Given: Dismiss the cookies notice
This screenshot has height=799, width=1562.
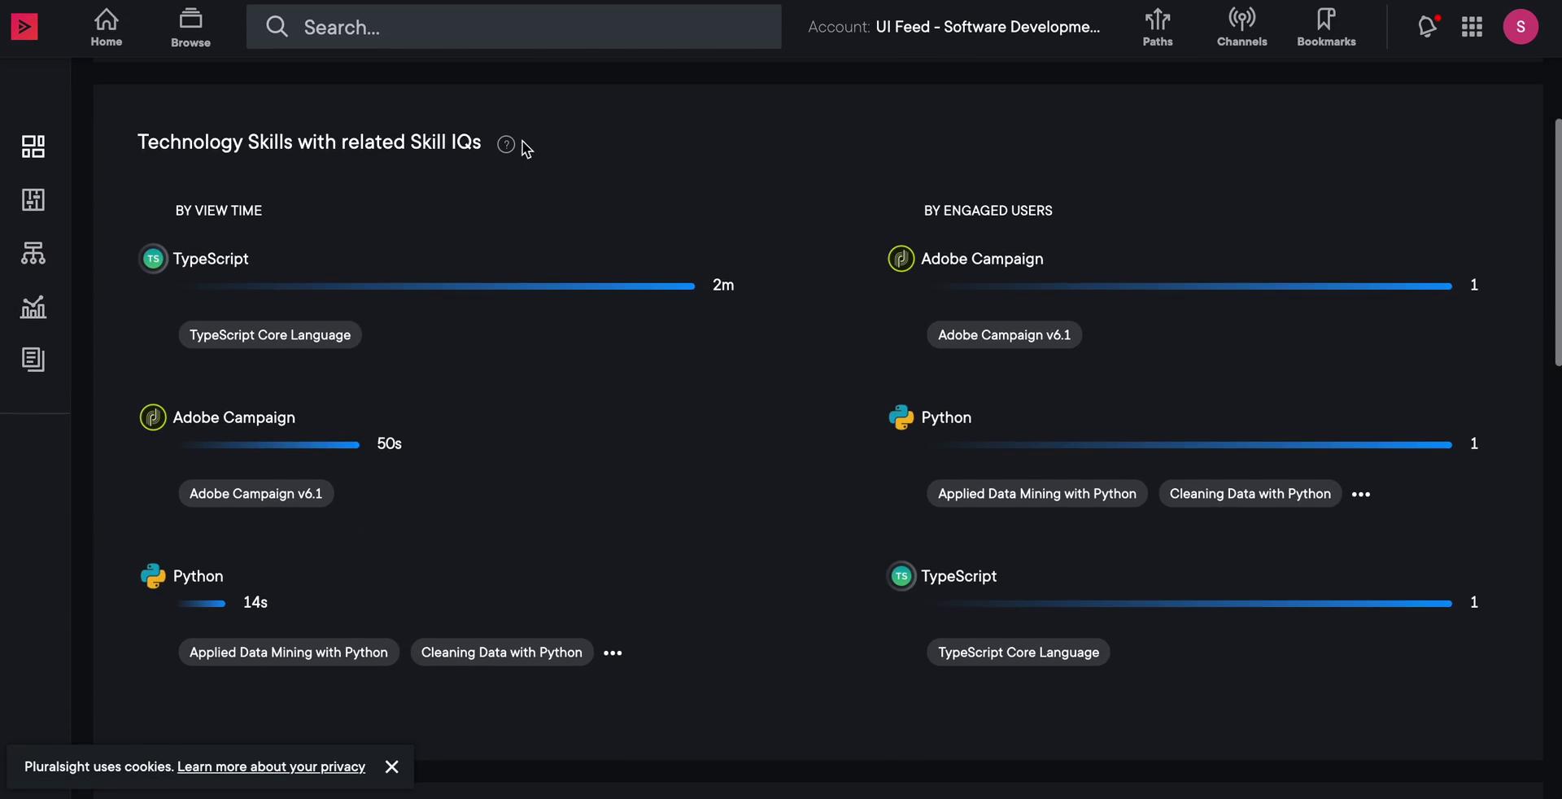Looking at the screenshot, I should tap(392, 766).
